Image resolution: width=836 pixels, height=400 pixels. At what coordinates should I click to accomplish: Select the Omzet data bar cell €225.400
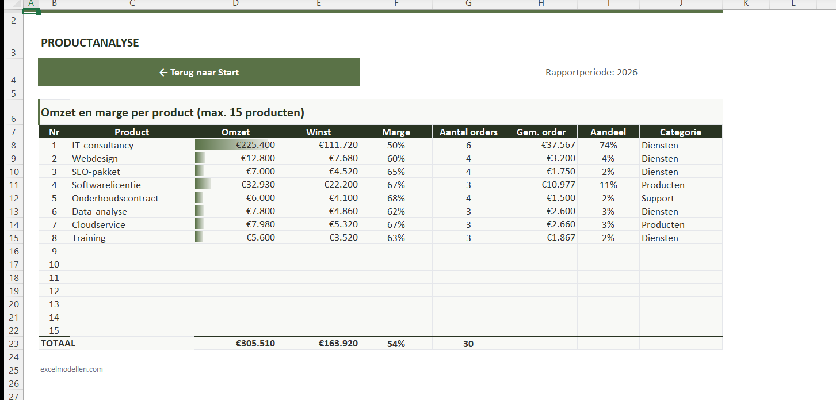[x=235, y=145]
